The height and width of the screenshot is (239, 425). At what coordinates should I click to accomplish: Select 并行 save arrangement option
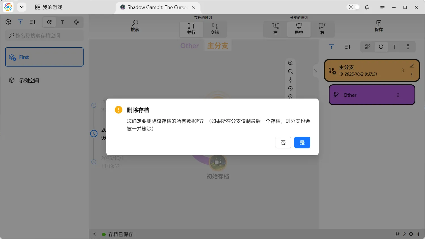191,29
